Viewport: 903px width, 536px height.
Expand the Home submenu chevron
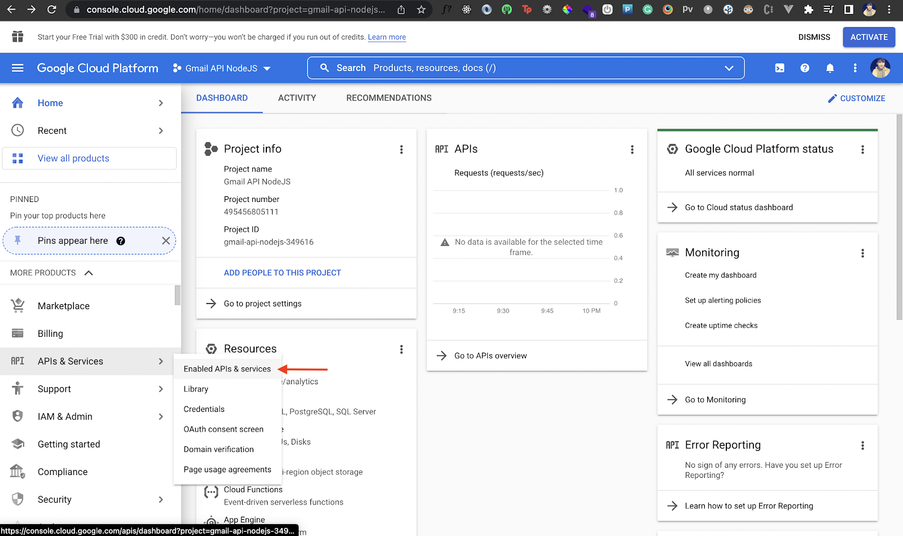click(x=161, y=103)
